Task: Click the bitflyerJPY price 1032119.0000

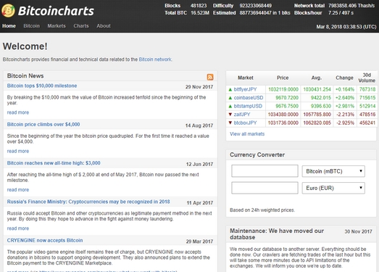Action: coord(283,89)
